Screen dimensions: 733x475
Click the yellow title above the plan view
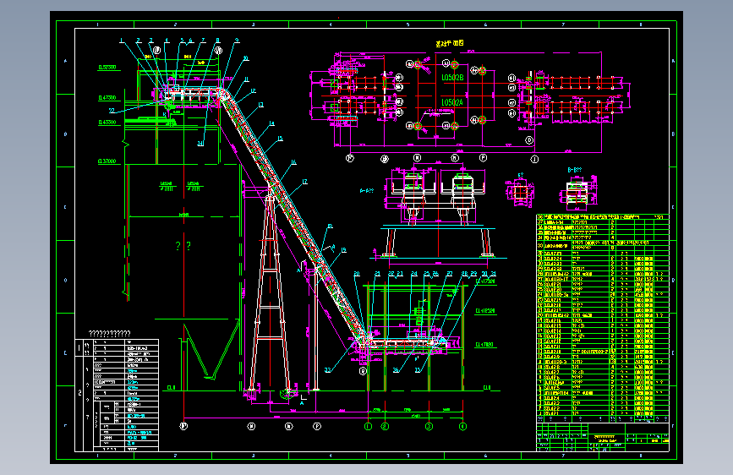coord(450,43)
